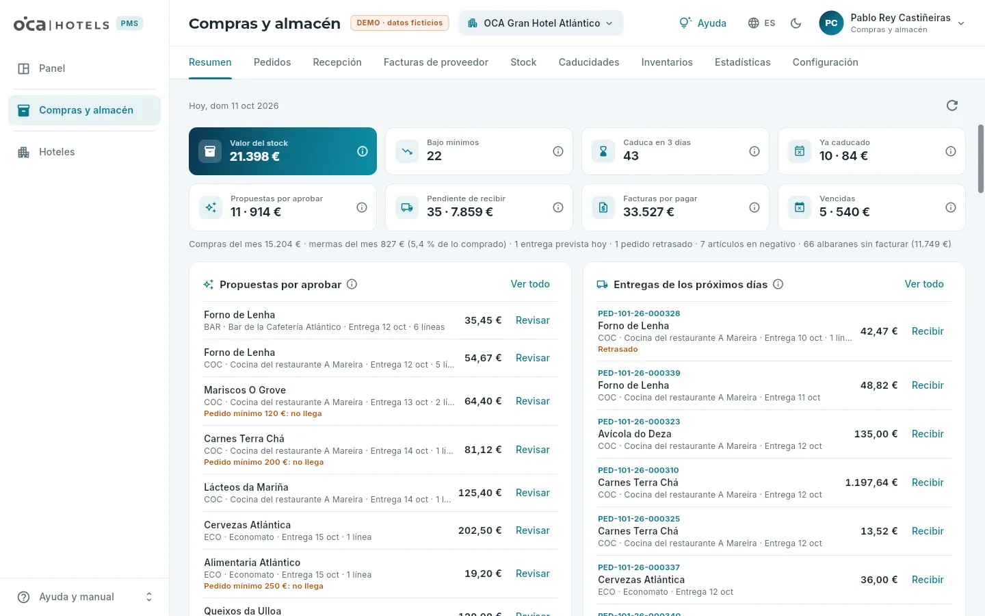Open the Configuración tab
Viewport: 985px width, 616px height.
point(825,62)
